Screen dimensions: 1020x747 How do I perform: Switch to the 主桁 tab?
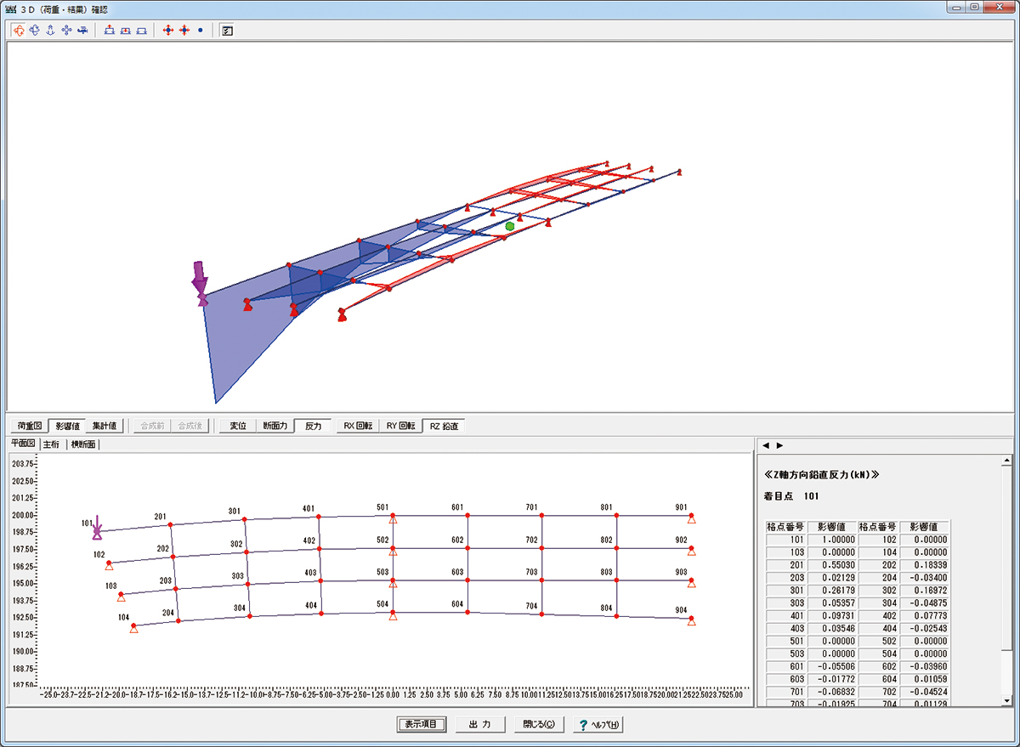pos(51,444)
